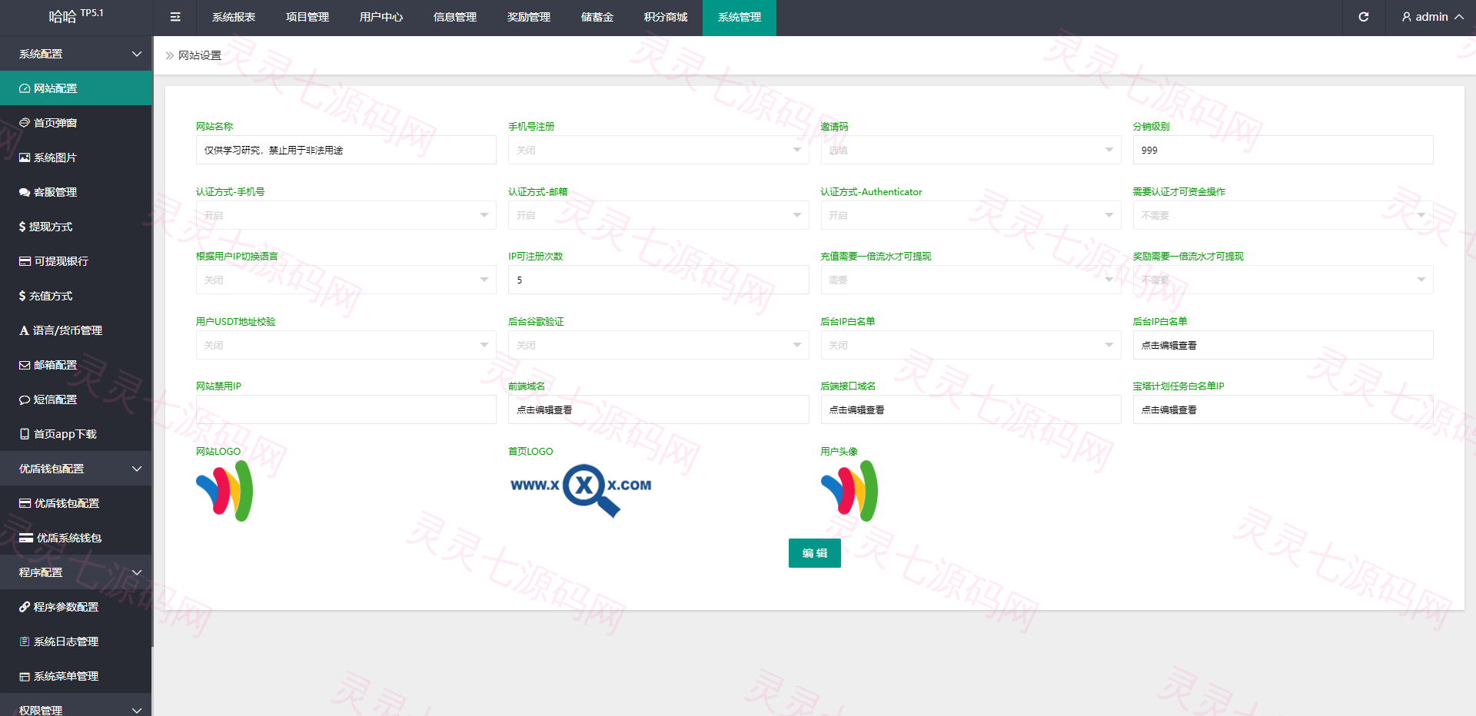Click the 前端域名 field
The height and width of the screenshot is (716, 1476).
tap(658, 409)
